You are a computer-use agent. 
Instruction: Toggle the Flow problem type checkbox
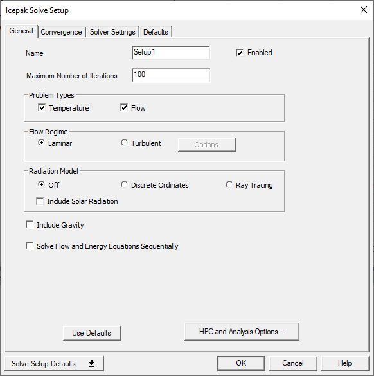tap(124, 108)
